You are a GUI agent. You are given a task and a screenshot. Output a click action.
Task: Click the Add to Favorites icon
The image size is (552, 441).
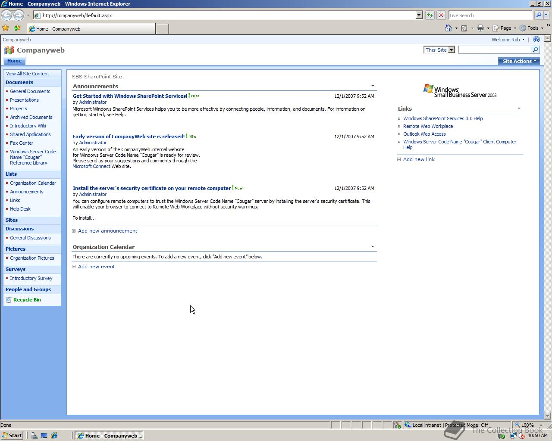17,28
